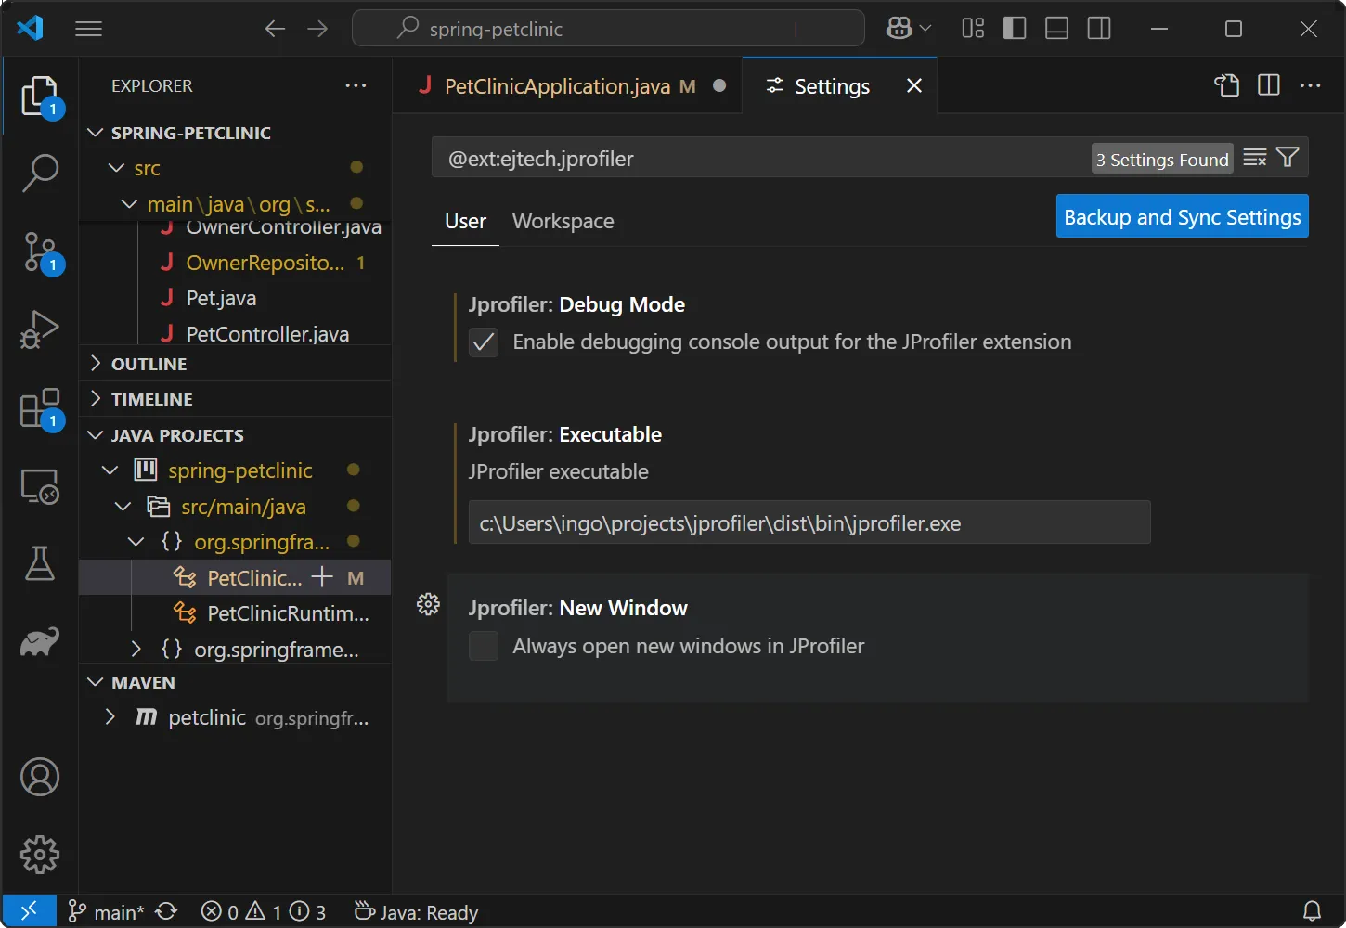Open the Gradle elephant view
Image resolution: width=1346 pixels, height=928 pixels.
point(40,640)
